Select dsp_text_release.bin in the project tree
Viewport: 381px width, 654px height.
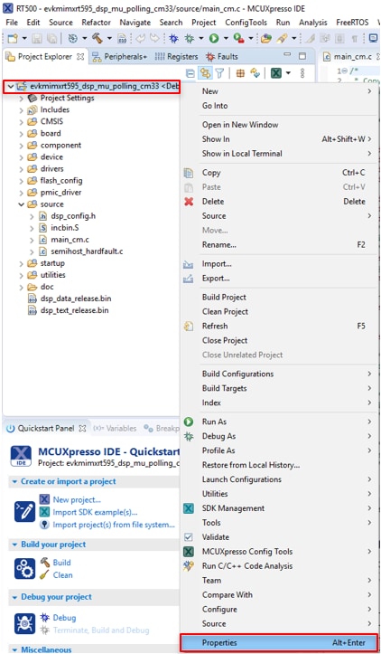75,311
